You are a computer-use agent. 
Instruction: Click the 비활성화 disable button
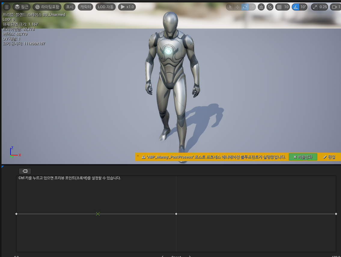303,157
